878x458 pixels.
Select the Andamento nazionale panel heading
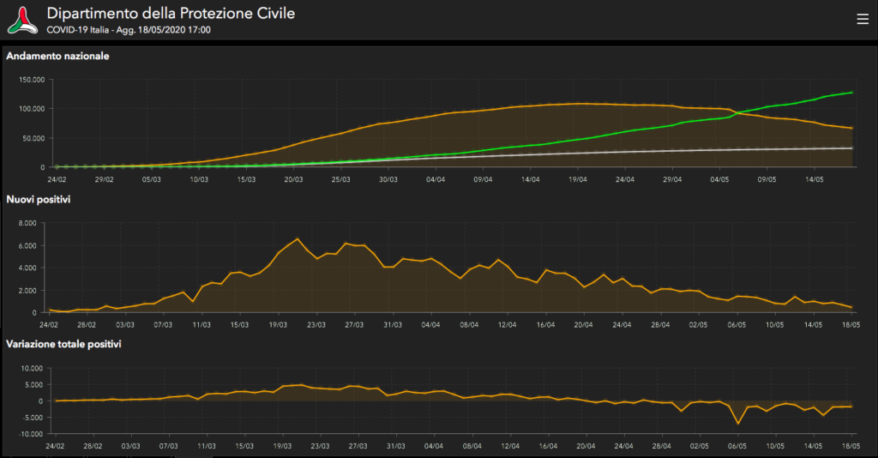point(57,56)
